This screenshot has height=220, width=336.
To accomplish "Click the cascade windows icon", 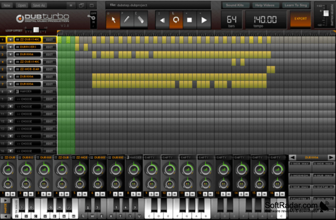I will (x=81, y=5).
